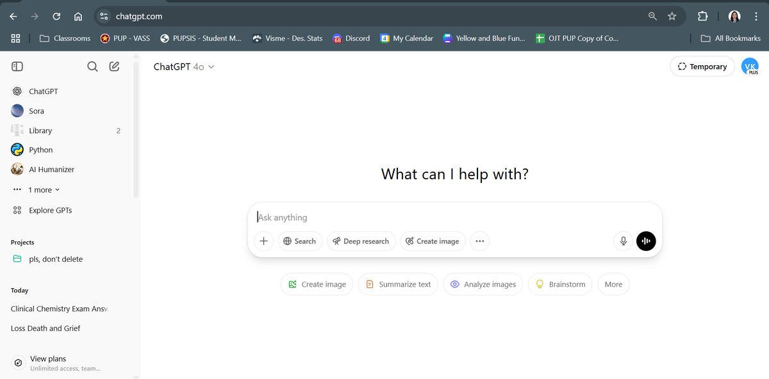This screenshot has height=379, width=769.
Task: Open the VK profile avatar menu
Action: (x=750, y=67)
